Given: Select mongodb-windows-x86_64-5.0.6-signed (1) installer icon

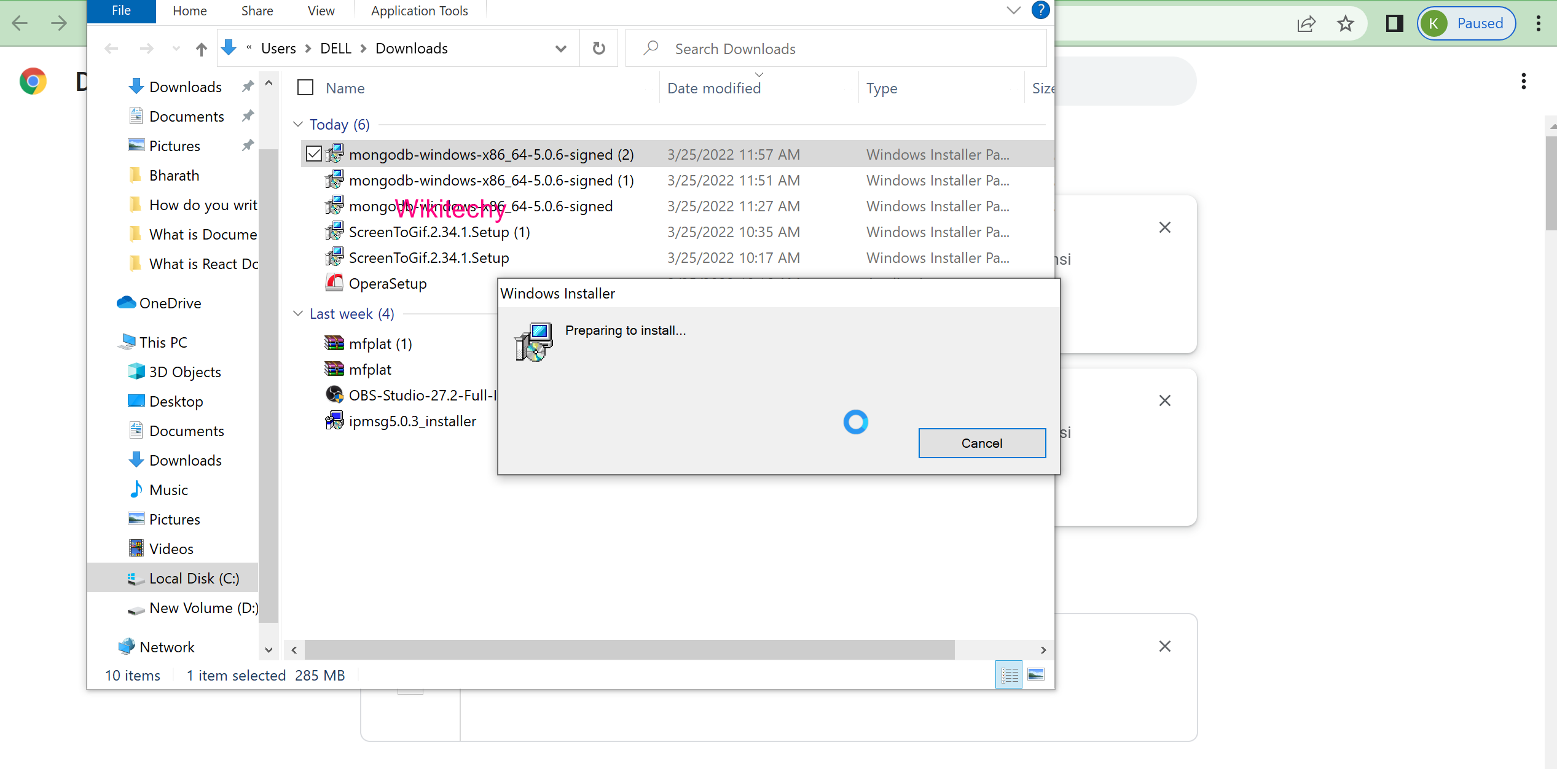Looking at the screenshot, I should (x=334, y=179).
